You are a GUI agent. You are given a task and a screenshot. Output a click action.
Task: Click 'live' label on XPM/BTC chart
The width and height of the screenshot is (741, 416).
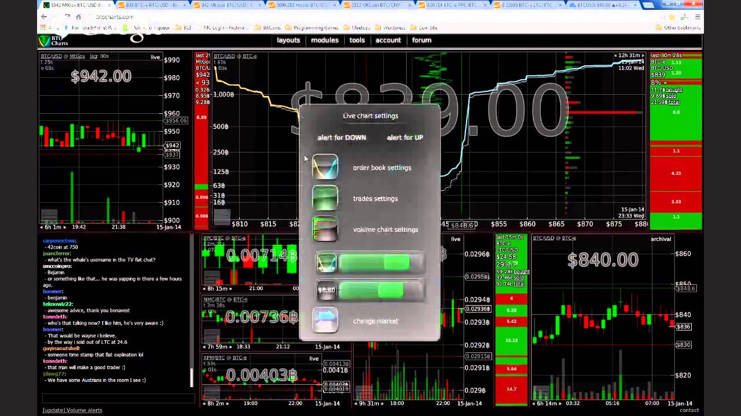tap(314, 359)
